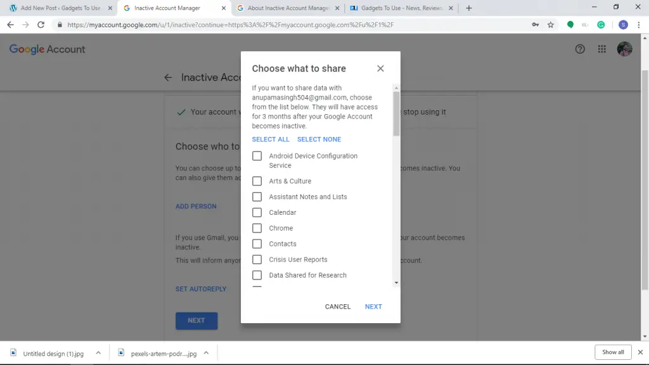
Task: Select the Inactive Account Manager tab
Action: click(175, 8)
